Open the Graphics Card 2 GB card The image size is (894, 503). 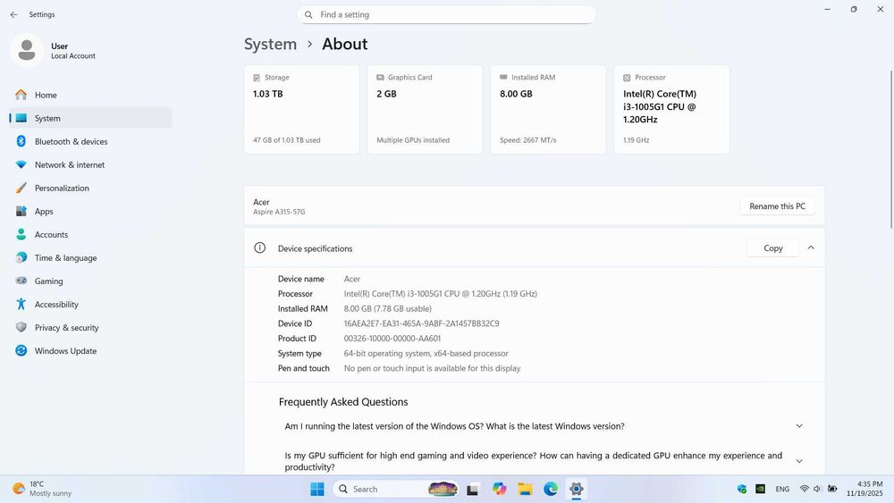click(x=425, y=109)
